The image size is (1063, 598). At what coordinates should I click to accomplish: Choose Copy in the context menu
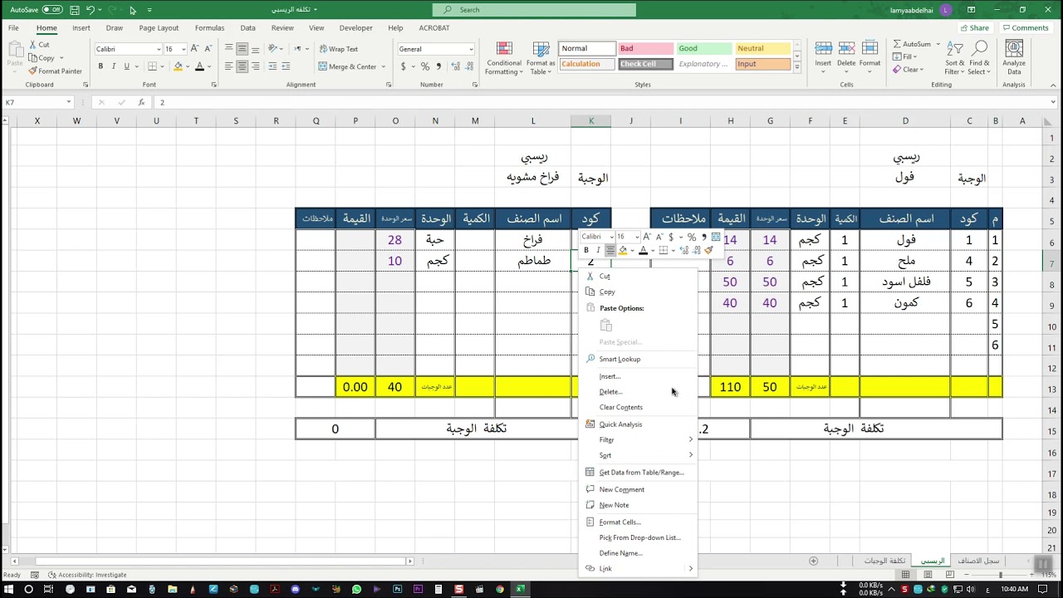click(x=638, y=292)
